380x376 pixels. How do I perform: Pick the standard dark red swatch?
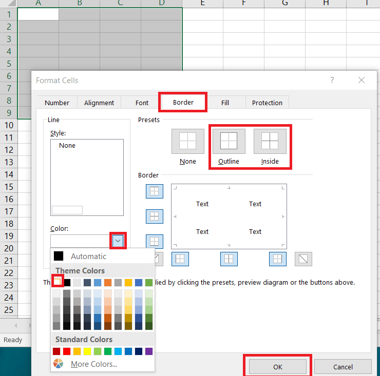coord(56,351)
